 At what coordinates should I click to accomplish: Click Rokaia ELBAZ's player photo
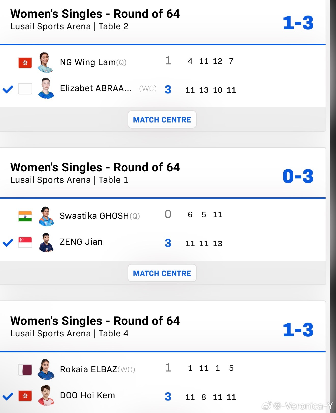click(46, 369)
